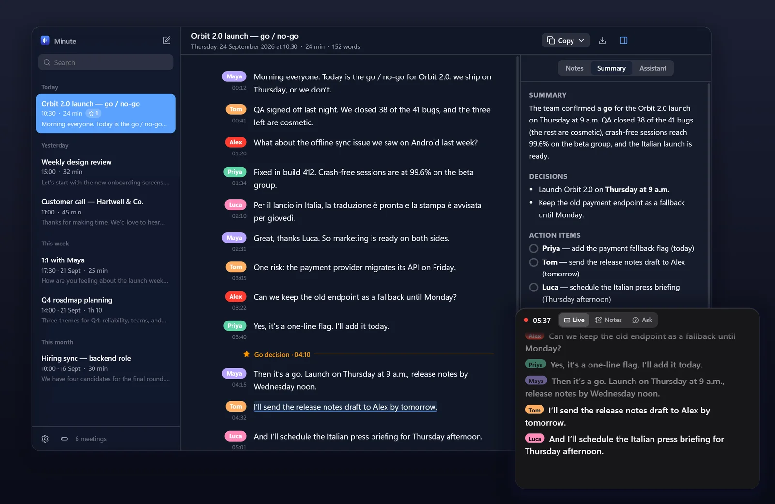
Task: Open the Assistant tab
Action: pyautogui.click(x=652, y=68)
